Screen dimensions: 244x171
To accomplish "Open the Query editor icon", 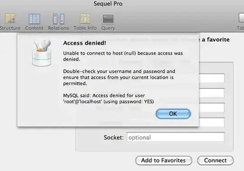I will [108, 19].
